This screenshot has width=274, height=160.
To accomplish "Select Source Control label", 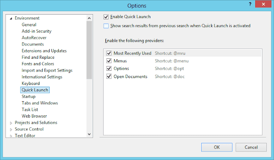I will coord(29,129).
